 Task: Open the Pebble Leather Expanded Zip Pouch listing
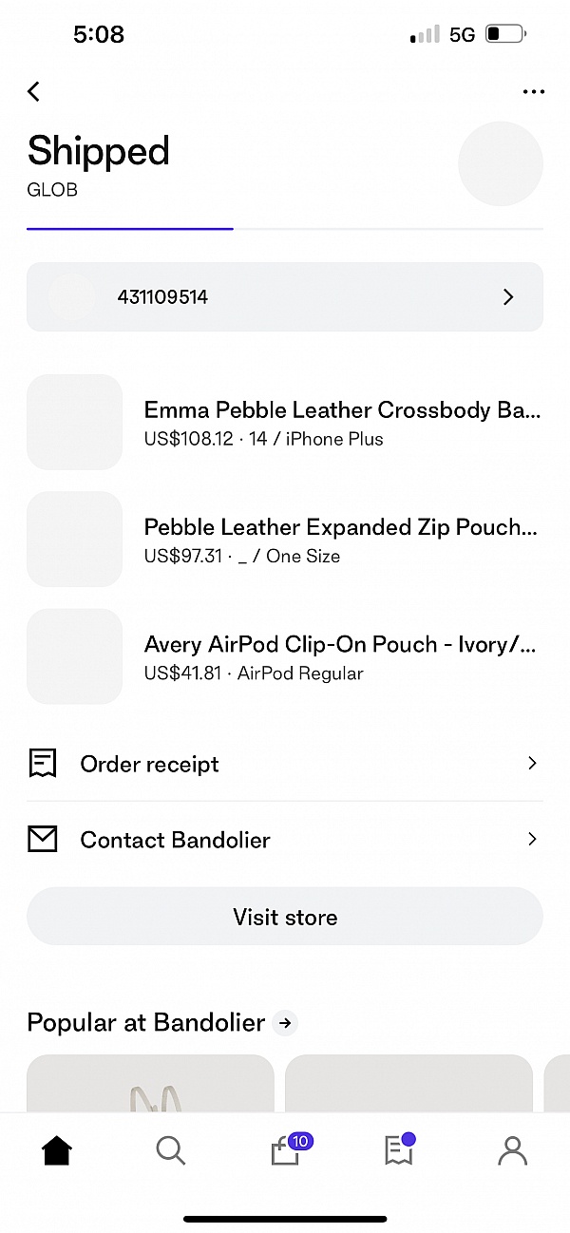[x=285, y=539]
